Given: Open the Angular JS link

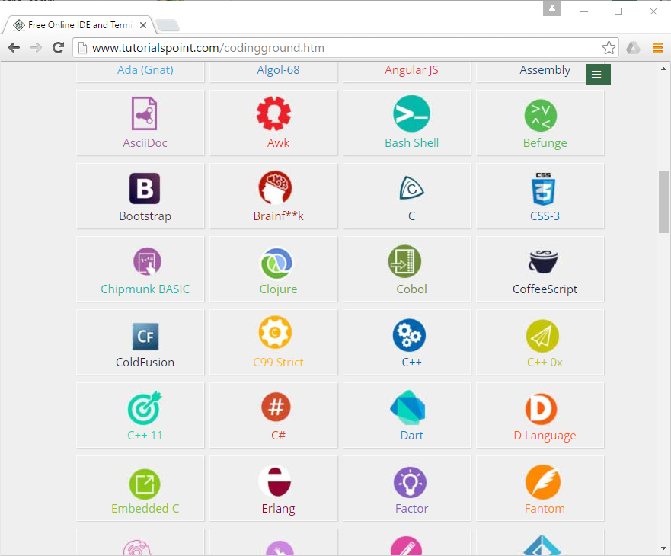Looking at the screenshot, I should pyautogui.click(x=411, y=70).
